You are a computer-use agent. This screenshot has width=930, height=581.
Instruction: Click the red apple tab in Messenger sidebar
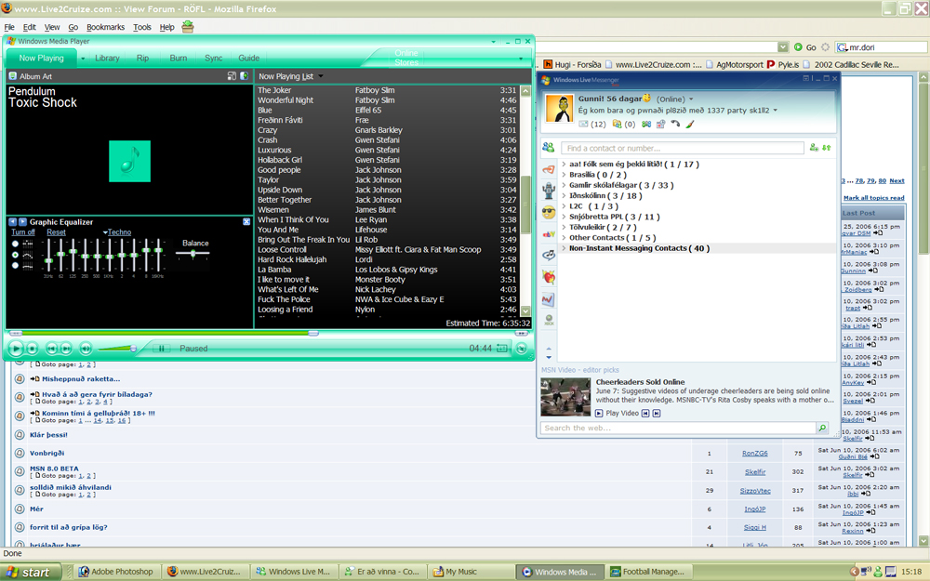pos(549,277)
